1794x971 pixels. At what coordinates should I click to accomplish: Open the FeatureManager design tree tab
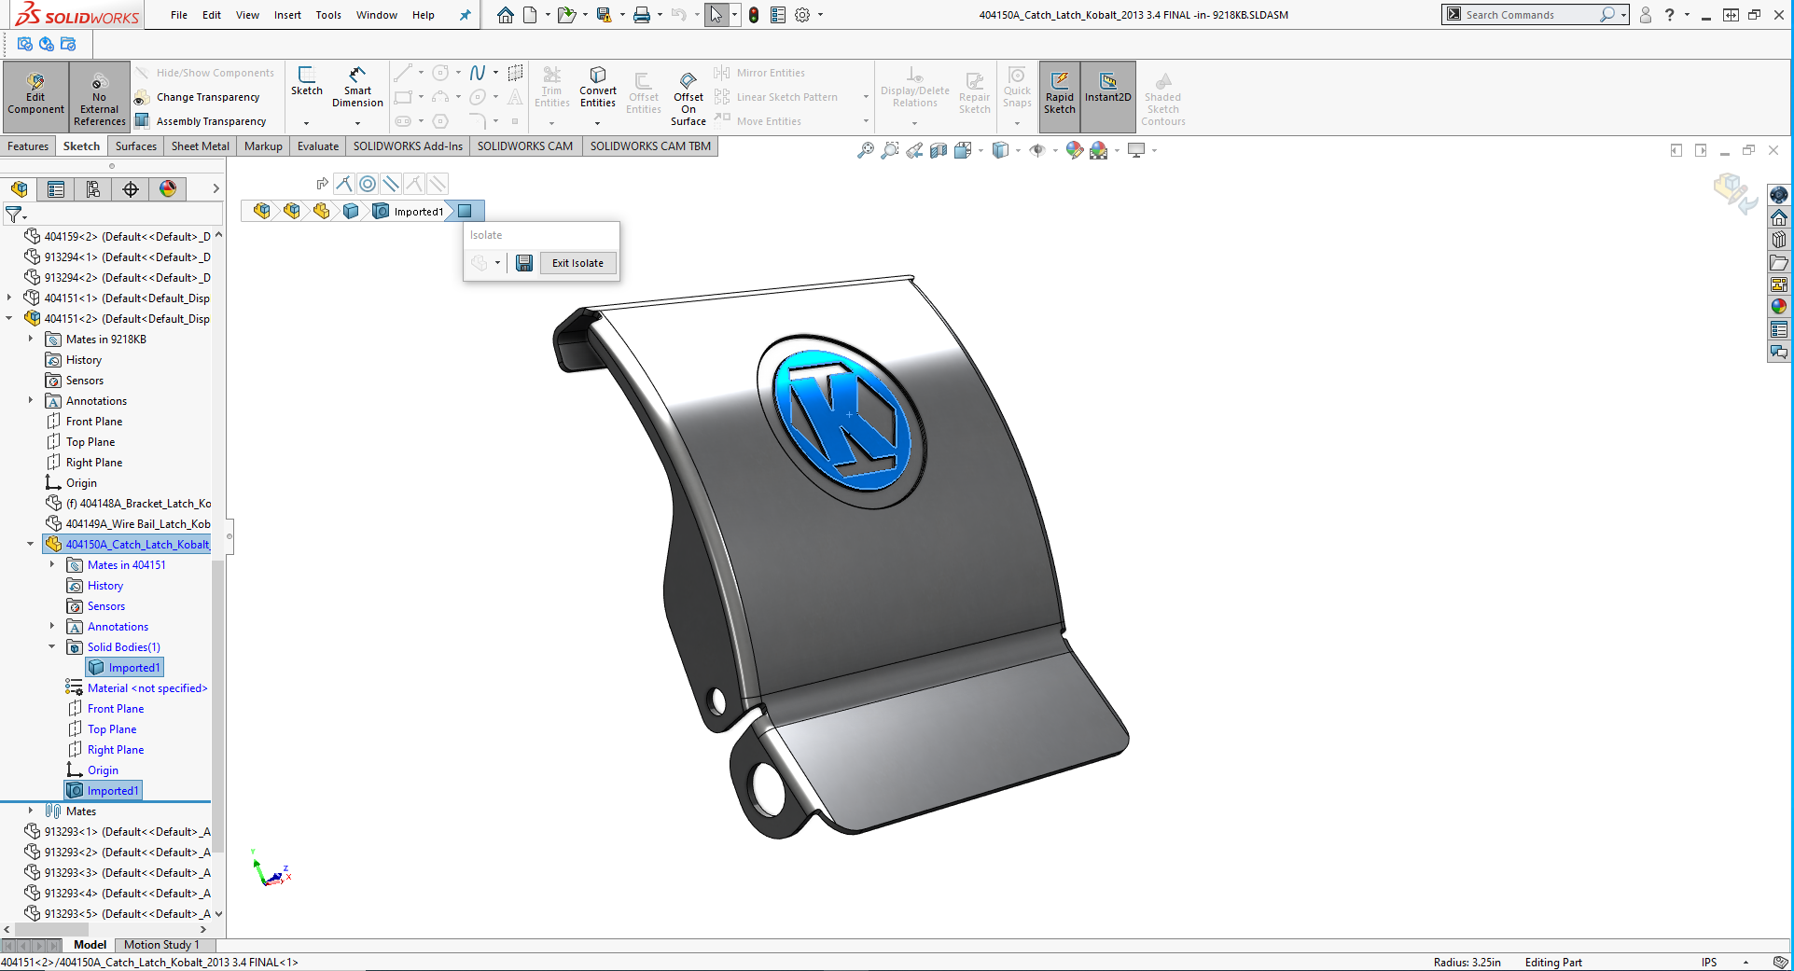coord(19,189)
